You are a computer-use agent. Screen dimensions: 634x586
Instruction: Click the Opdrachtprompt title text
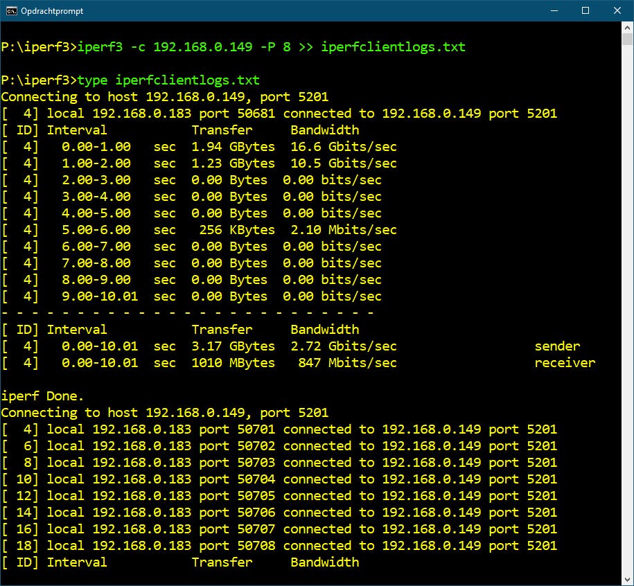click(52, 11)
